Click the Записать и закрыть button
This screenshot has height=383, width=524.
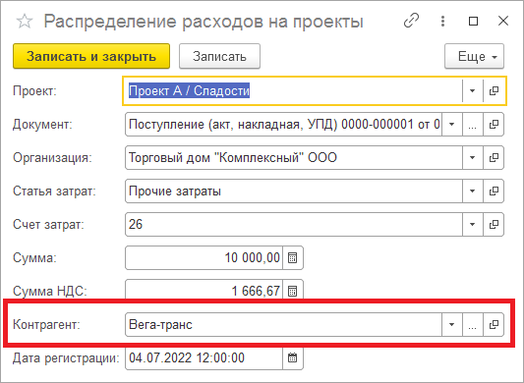(91, 56)
